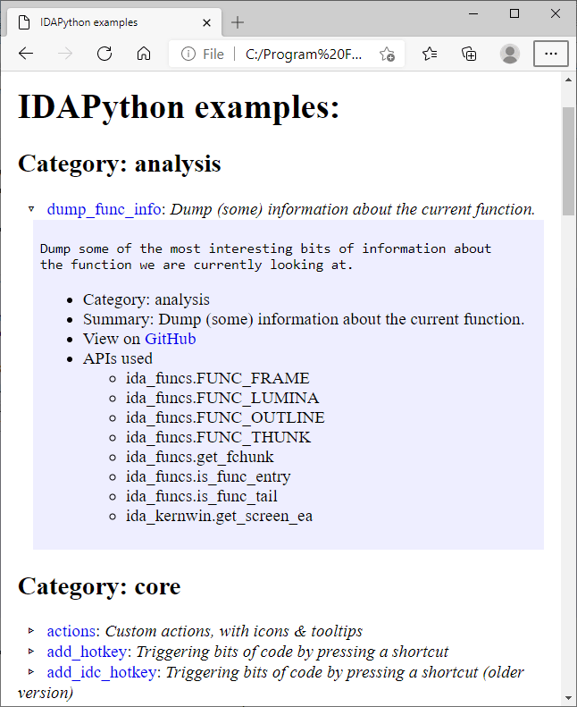The width and height of the screenshot is (577, 707).
Task: Click the text ida_funcs.FUNC_OUTLINE
Action: [225, 417]
